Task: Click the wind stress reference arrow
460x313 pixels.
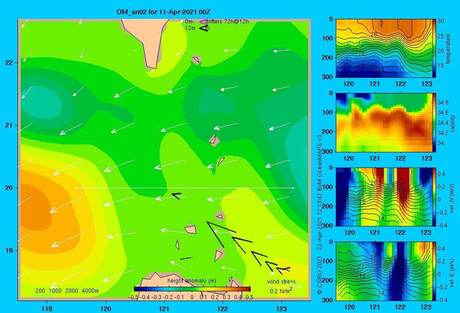Action: [x=283, y=286]
